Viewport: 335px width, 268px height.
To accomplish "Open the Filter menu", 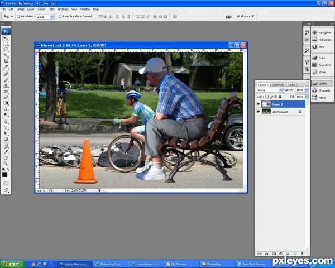I will click(x=51, y=9).
